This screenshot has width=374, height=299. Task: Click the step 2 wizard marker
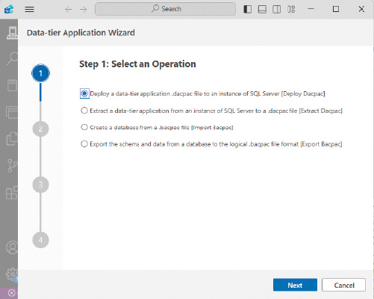pyautogui.click(x=40, y=129)
